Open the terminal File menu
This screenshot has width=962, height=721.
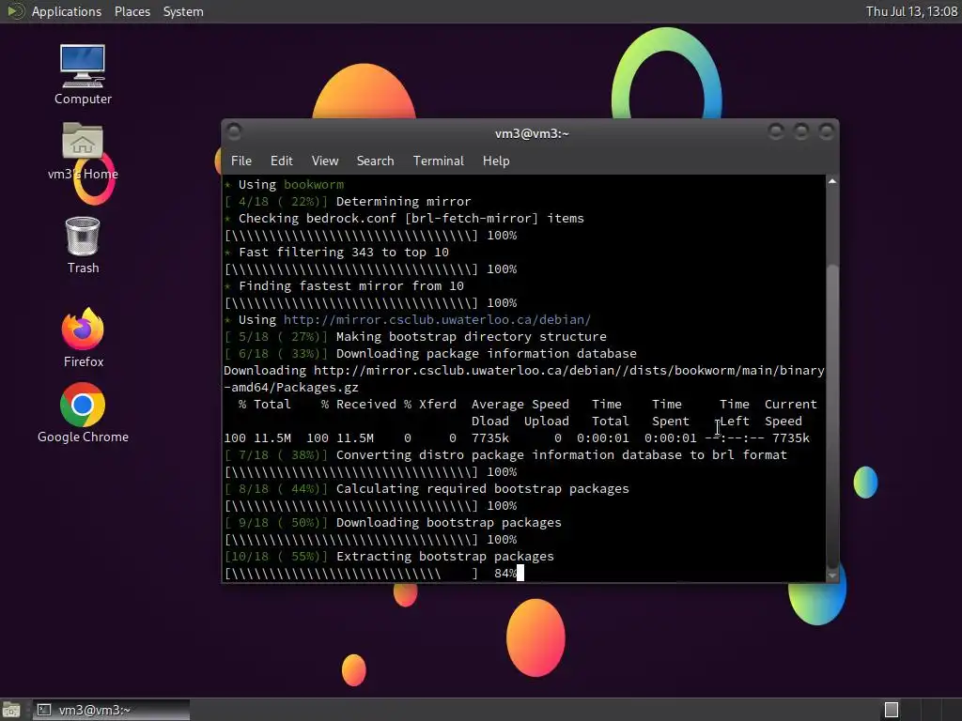[241, 161]
